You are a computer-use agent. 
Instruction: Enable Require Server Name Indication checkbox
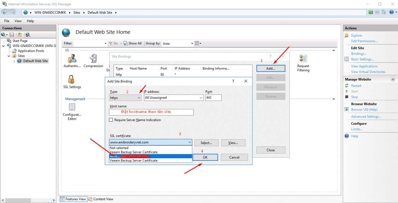111,120
